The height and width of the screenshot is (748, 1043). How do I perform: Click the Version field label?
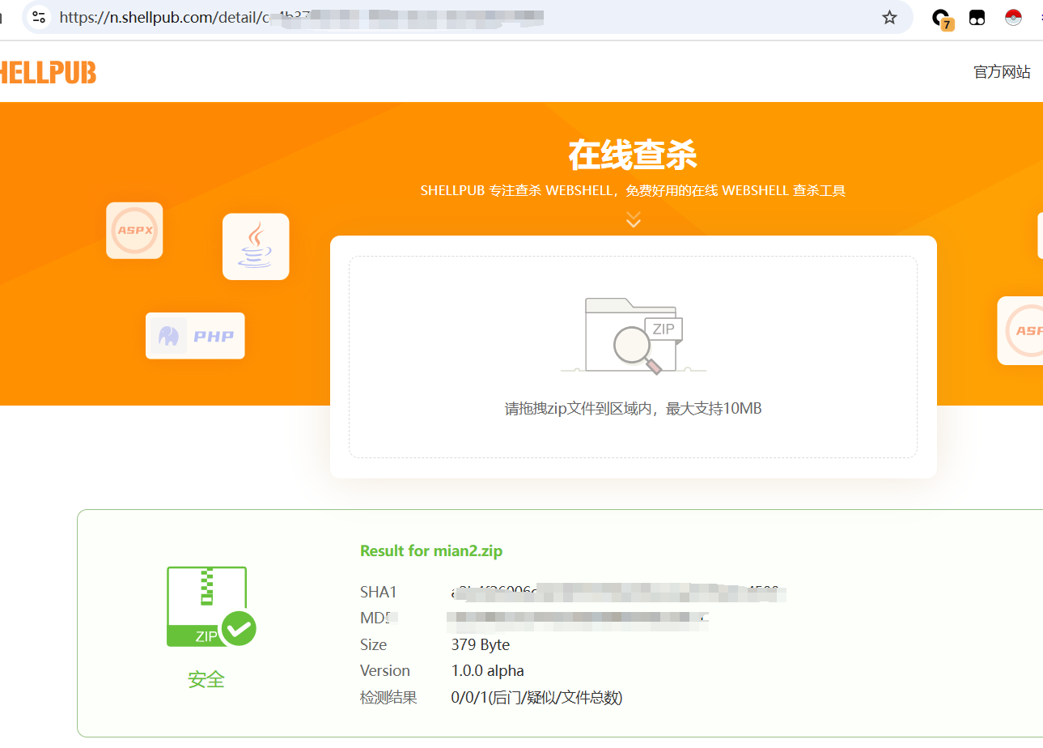point(385,670)
